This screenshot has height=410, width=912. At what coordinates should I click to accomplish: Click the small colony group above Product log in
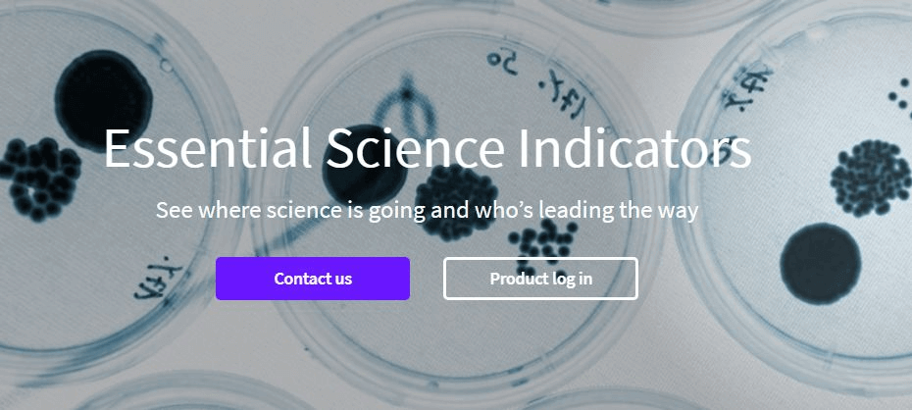pos(544,239)
